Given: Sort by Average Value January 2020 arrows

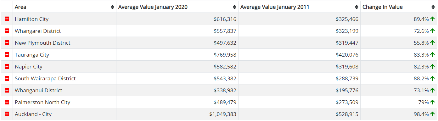Looking at the screenshot, I should (234, 7).
